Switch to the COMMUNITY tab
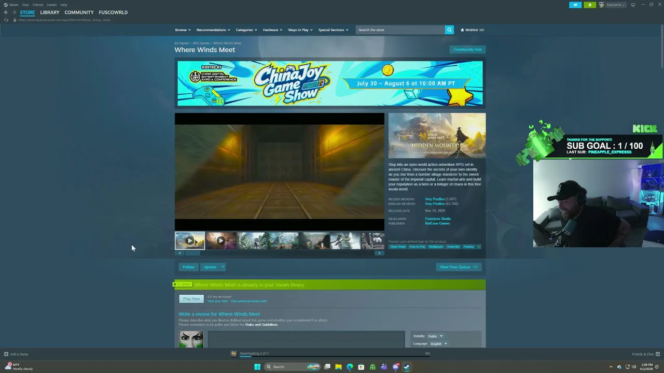Viewport: 664px width, 373px height. click(79, 12)
